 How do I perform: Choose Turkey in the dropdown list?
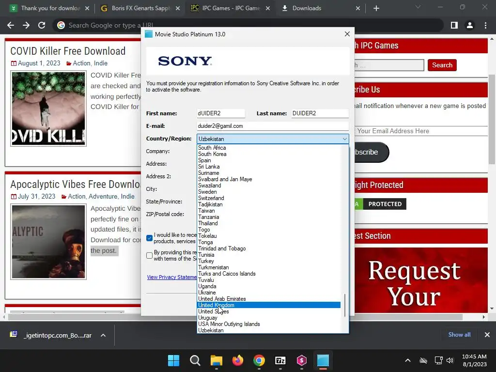click(268, 261)
